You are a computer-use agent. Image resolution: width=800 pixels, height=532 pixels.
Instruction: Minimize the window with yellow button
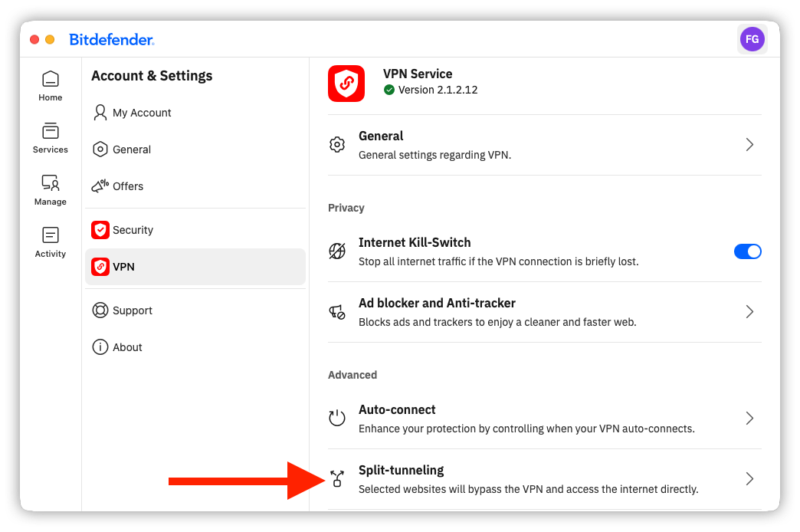[50, 39]
